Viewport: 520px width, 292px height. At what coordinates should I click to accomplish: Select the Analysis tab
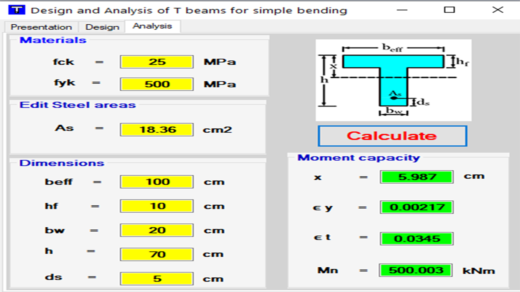tap(152, 26)
